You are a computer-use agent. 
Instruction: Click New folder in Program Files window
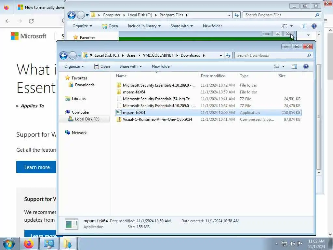[x=212, y=26]
